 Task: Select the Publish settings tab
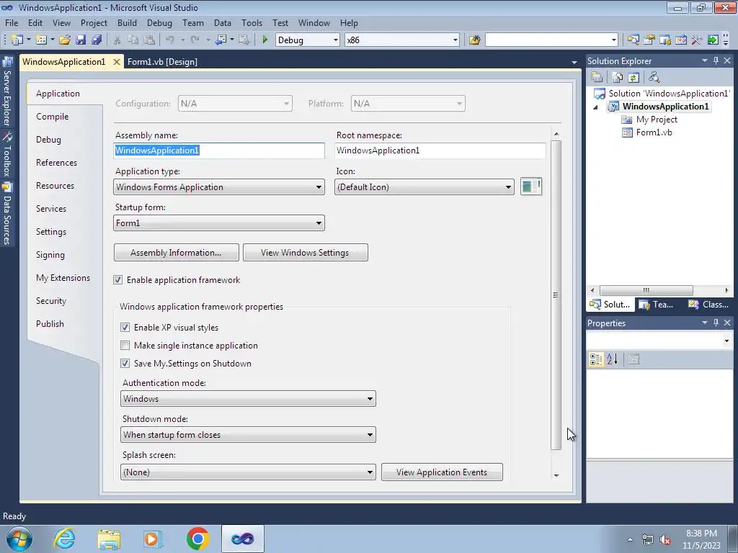coord(50,323)
